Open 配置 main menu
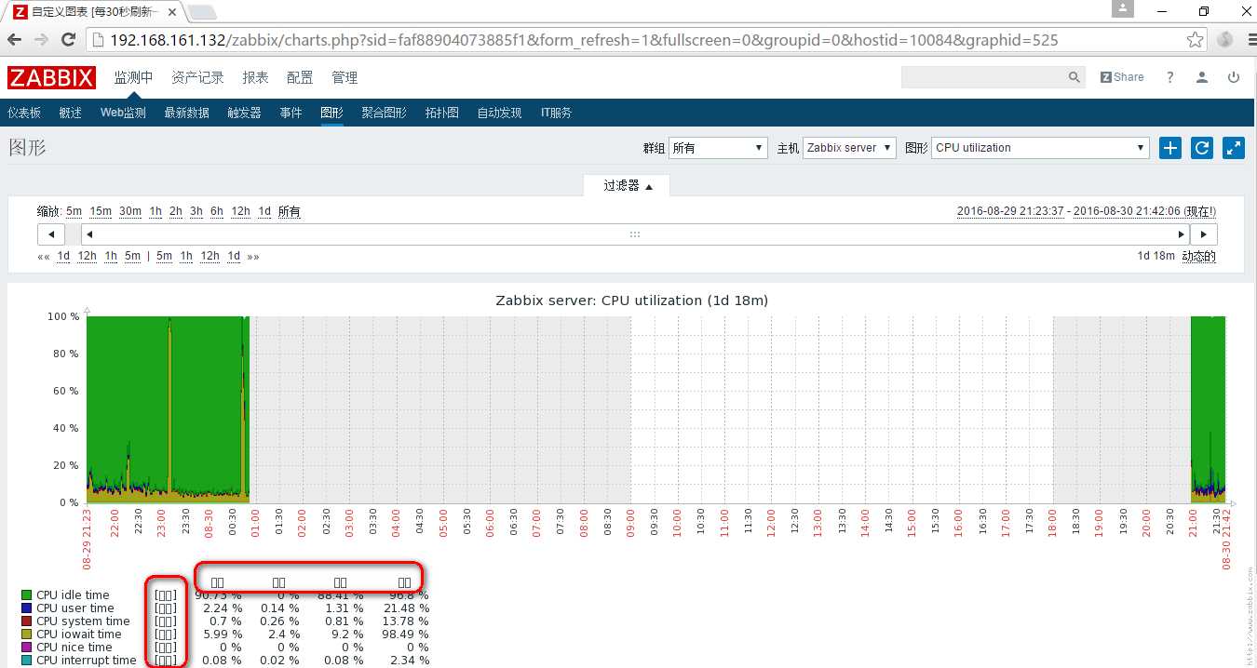Image resolution: width=1257 pixels, height=668 pixels. [300, 77]
